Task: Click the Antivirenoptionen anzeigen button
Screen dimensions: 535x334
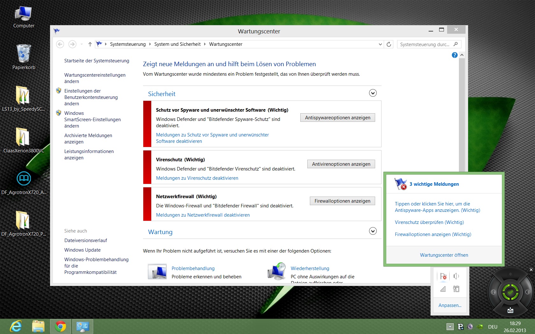Action: click(341, 164)
